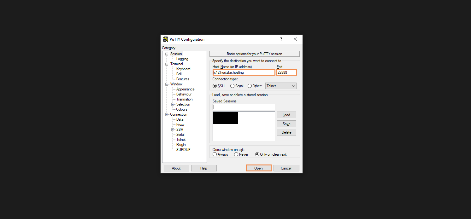The image size is (471, 219).
Task: Click the PuTTY icon in the title bar
Action: 166,39
